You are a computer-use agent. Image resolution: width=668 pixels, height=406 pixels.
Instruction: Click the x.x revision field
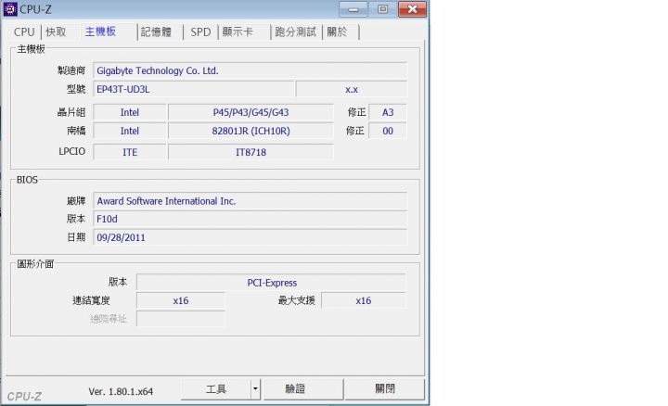tap(352, 89)
